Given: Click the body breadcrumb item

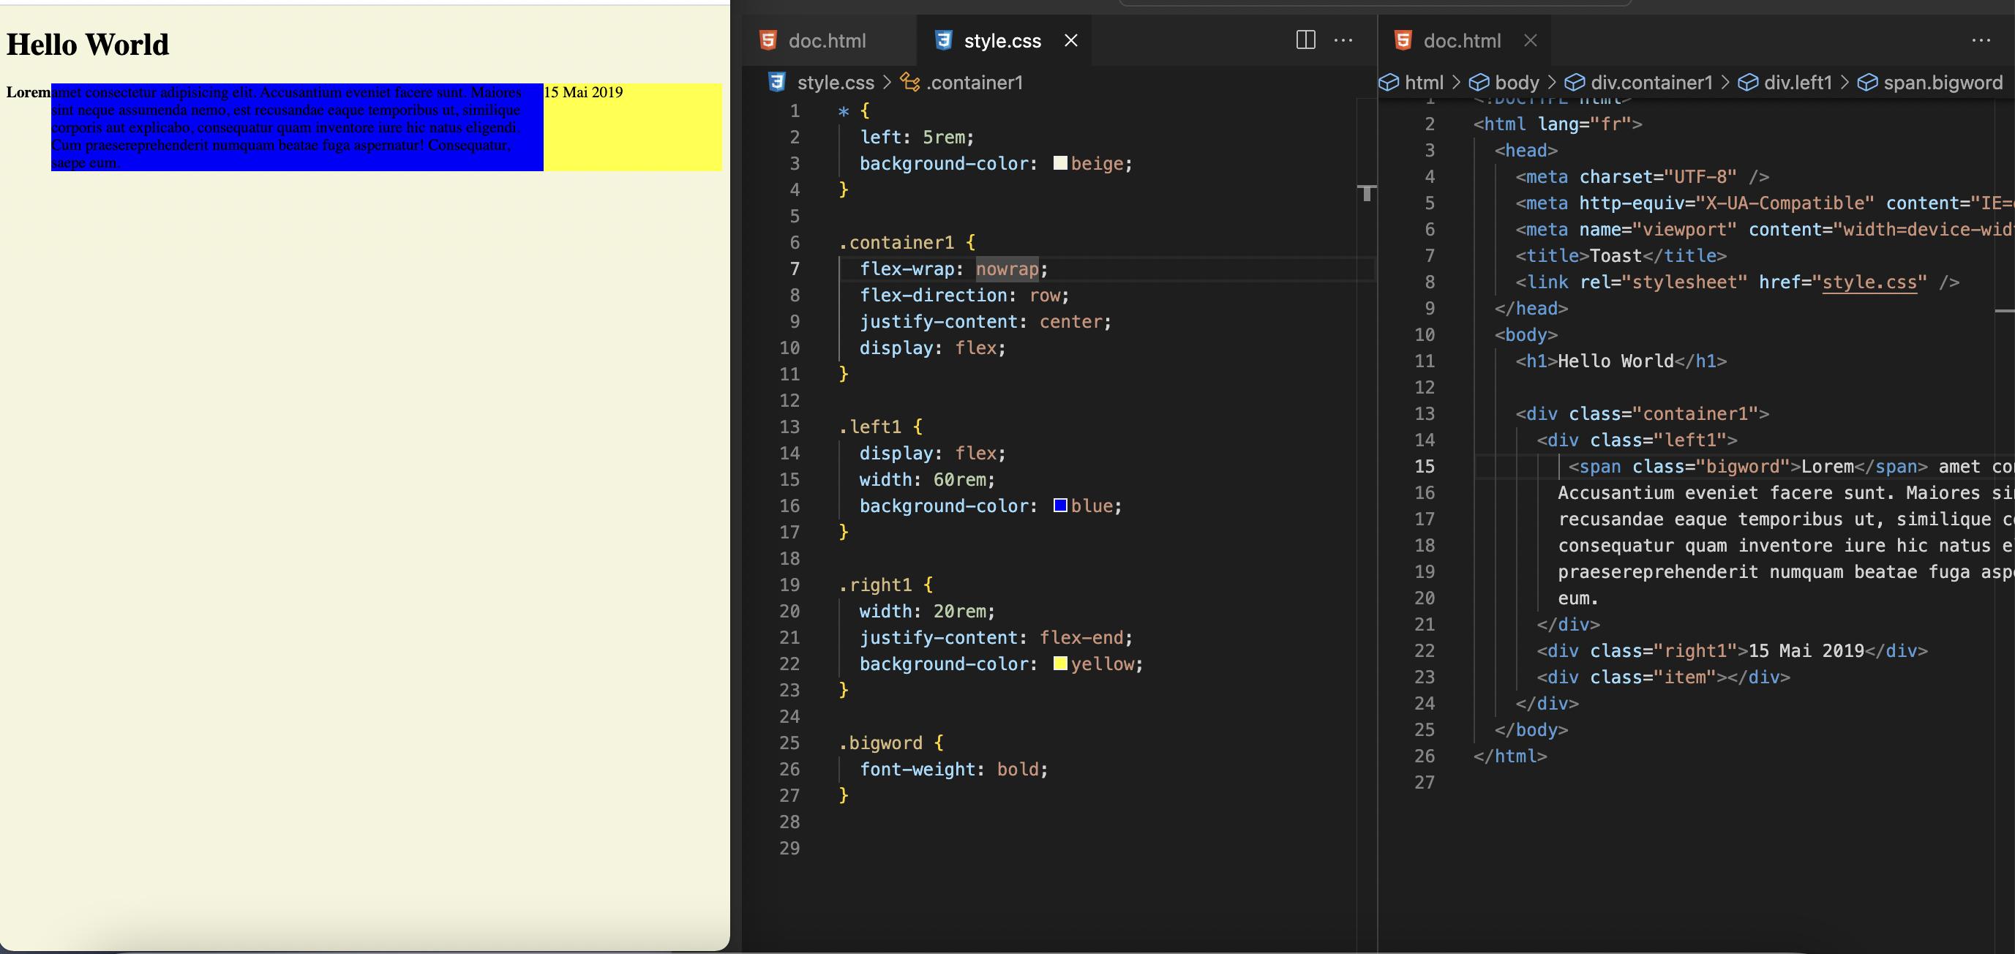Looking at the screenshot, I should [1517, 82].
